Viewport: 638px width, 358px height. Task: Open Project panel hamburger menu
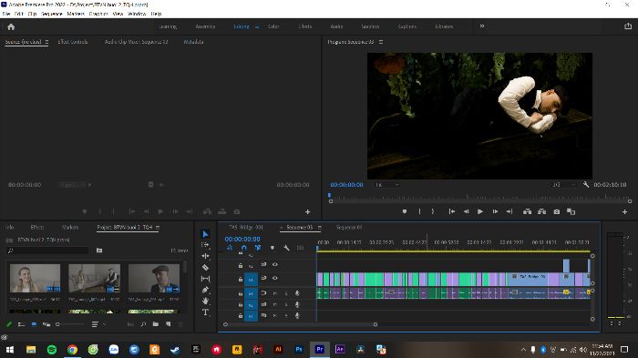(x=158, y=227)
